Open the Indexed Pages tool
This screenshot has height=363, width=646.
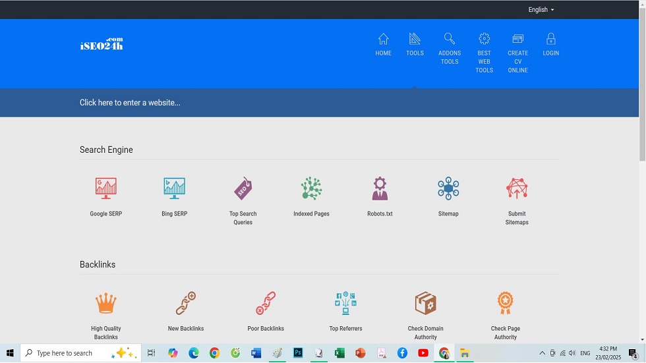(311, 188)
